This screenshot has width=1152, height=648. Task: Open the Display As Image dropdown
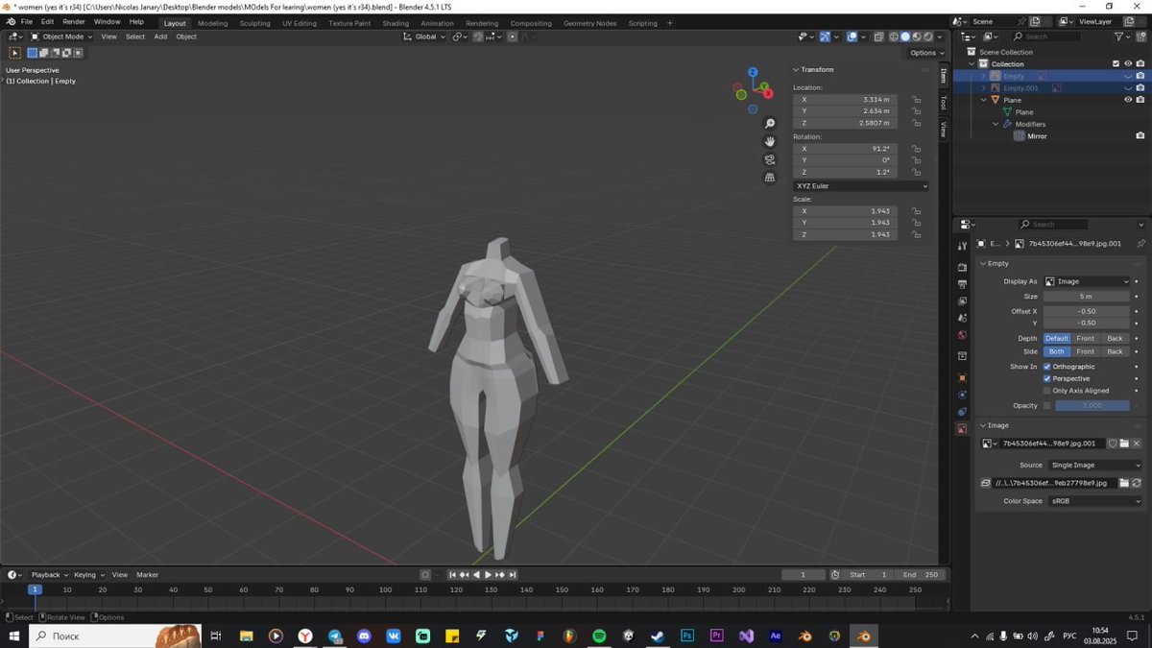(1087, 281)
